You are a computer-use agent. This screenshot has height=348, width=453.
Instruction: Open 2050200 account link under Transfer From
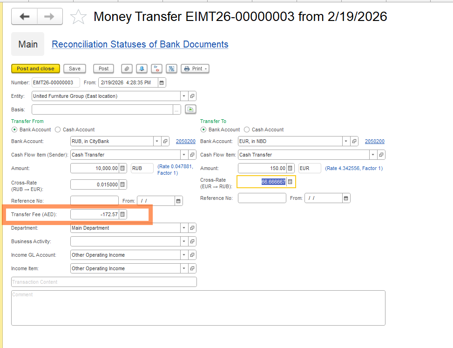185,141
